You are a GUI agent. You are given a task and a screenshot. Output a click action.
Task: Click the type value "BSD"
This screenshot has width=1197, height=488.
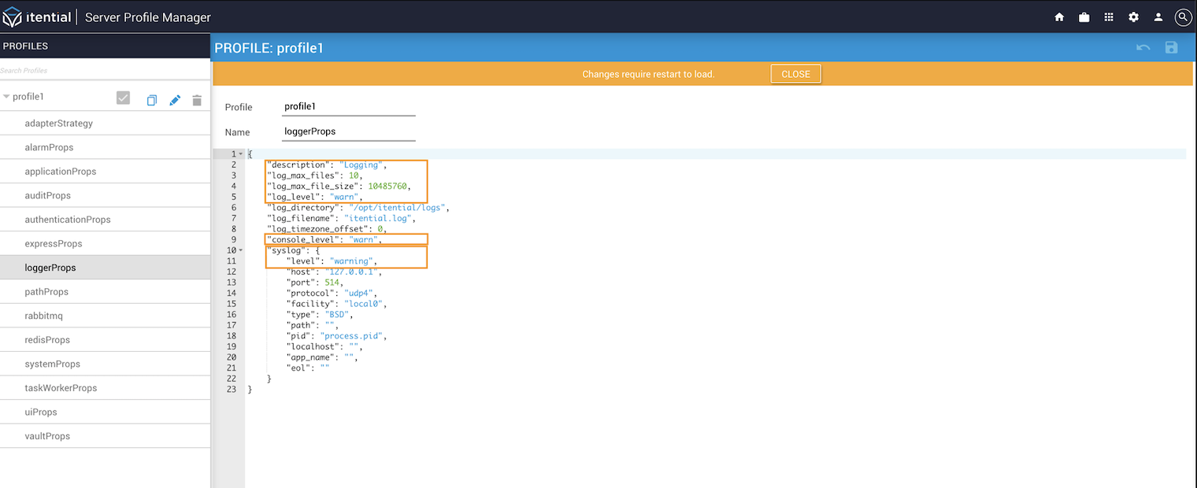pyautogui.click(x=337, y=314)
